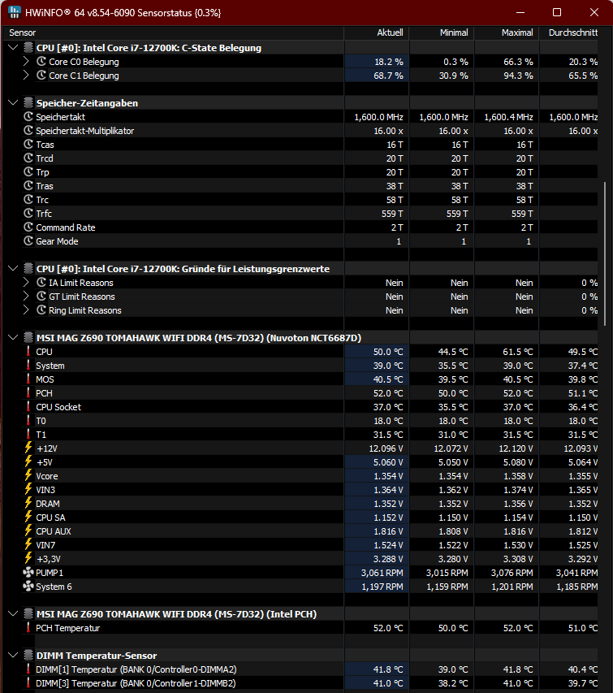Click the fan icon beside System 6

pyautogui.click(x=28, y=586)
